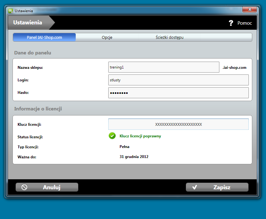266x219 pixels.
Task: Switch to the Panel IAI-Shop.com tab
Action: [x=44, y=37]
